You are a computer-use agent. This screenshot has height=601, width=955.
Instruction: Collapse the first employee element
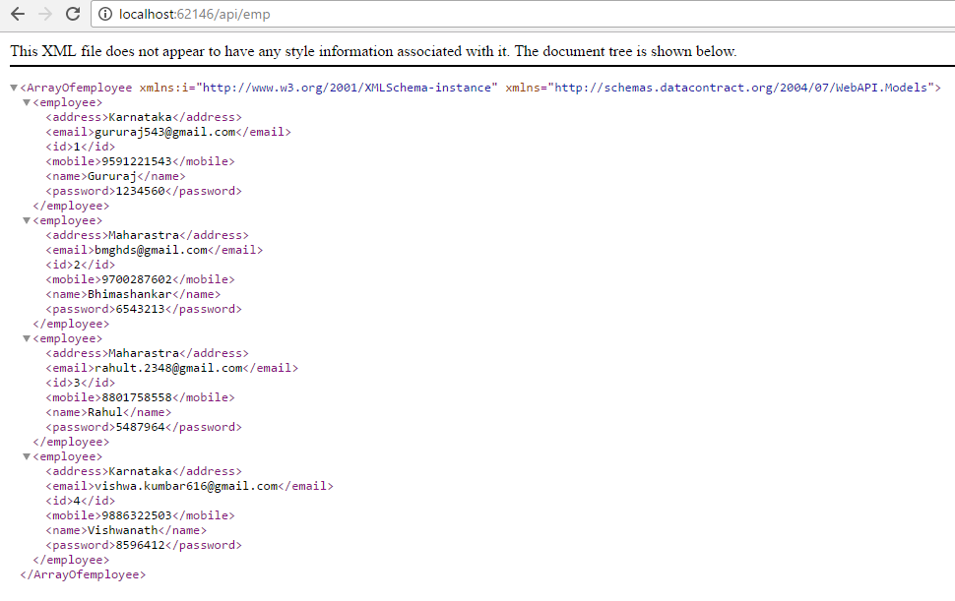pyautogui.click(x=27, y=101)
